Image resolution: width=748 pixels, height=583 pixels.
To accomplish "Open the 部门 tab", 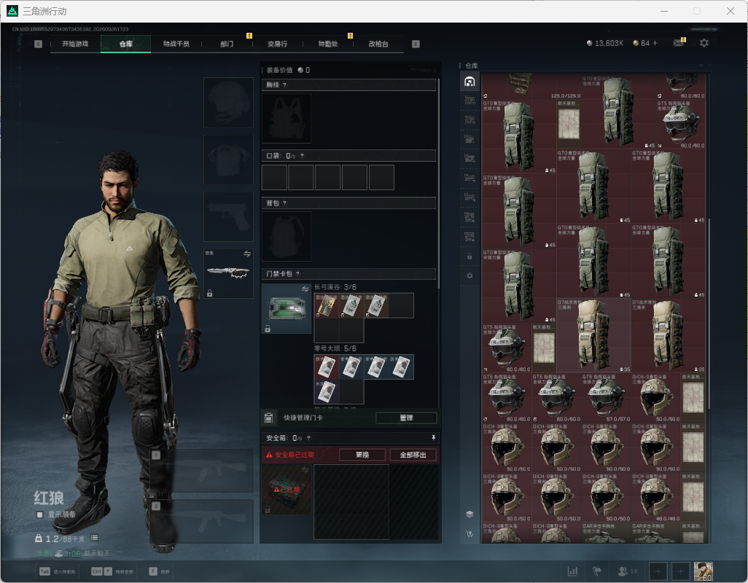I will tap(227, 44).
